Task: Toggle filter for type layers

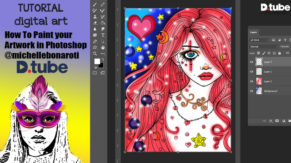Action: coord(285,40)
